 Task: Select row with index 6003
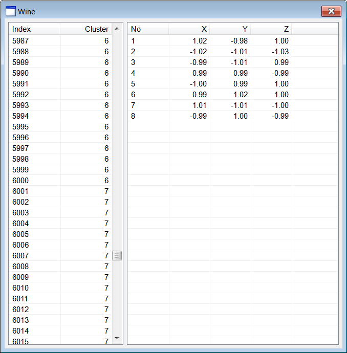60,212
